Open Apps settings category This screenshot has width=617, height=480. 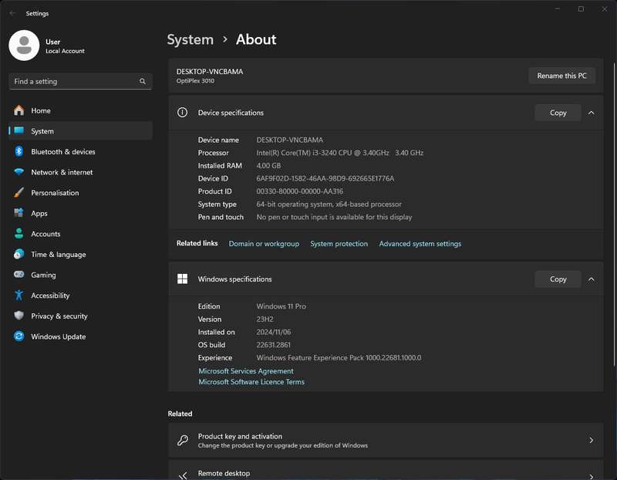[x=80, y=213]
